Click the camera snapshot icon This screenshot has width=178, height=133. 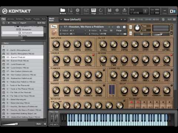(118, 27)
